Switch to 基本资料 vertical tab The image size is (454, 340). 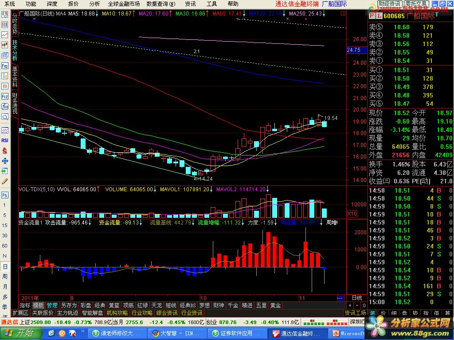[x=15, y=77]
